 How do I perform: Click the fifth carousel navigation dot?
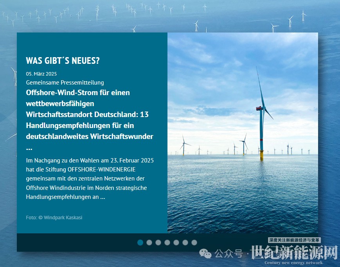click(x=176, y=243)
